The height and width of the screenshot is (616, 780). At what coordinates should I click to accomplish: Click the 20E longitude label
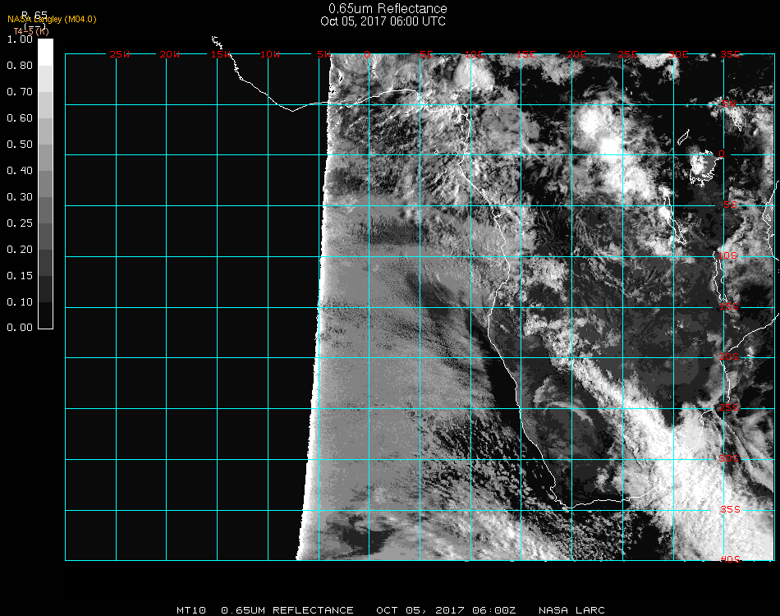point(577,54)
